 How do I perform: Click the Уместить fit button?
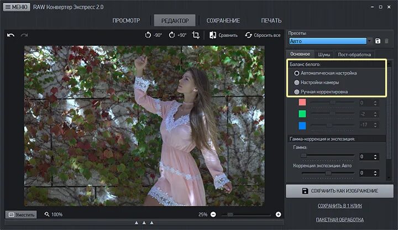point(21,215)
